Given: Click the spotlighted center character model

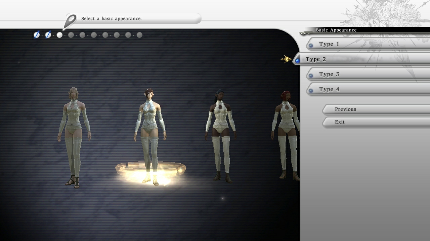Looking at the screenshot, I should pos(151,131).
